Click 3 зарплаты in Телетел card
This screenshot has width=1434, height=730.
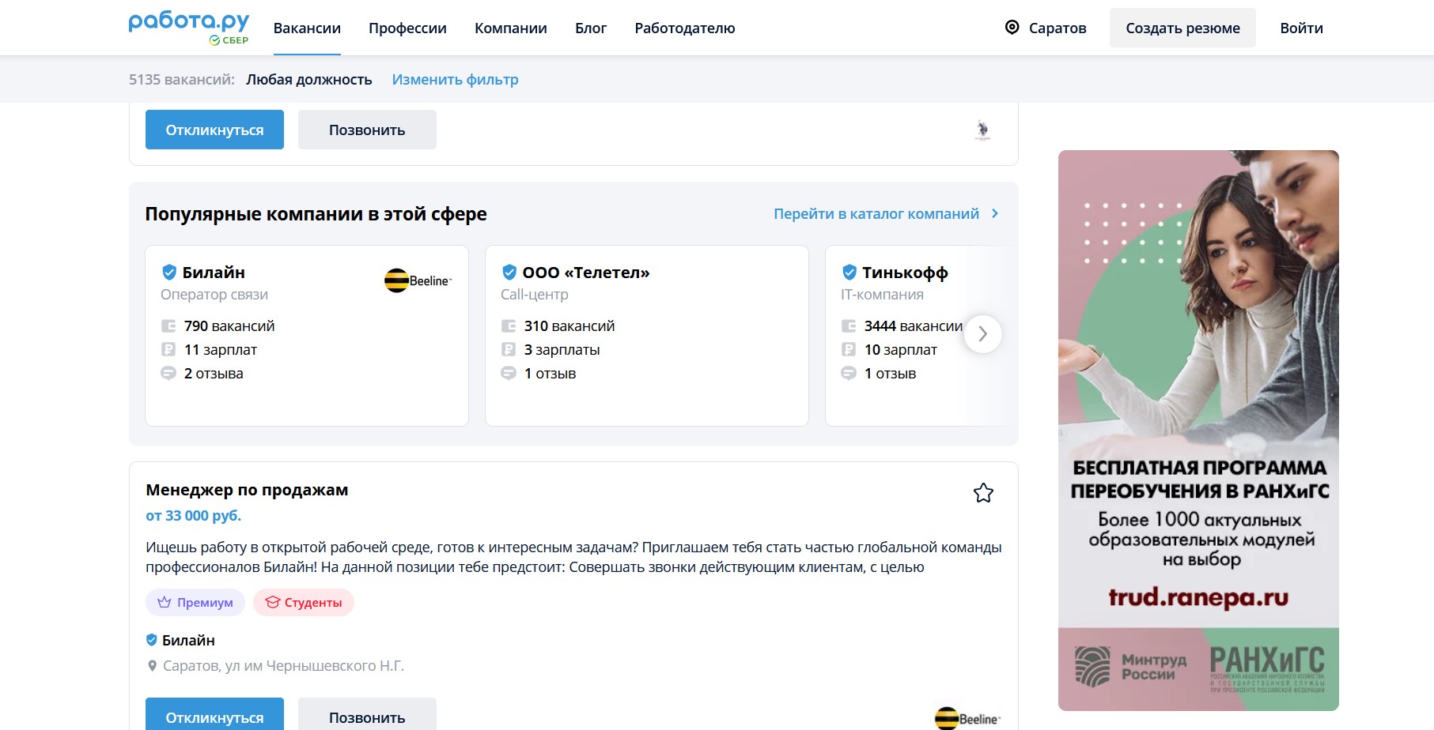[562, 350]
